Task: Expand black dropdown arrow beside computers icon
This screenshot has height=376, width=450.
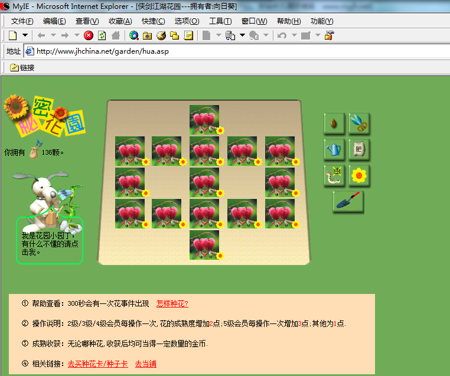Action: click(243, 35)
